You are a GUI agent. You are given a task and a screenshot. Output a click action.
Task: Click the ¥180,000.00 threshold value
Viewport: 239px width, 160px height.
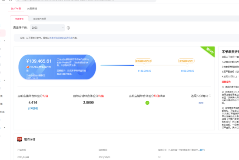coord(145,71)
